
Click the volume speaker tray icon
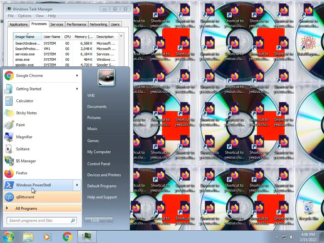pos(292,237)
